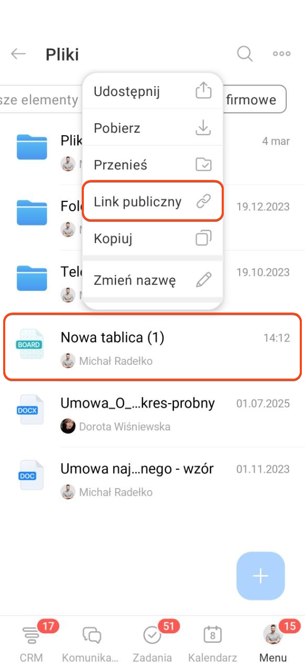Open search with the magnifier icon
Viewport: 305px width, 671px height.
click(245, 53)
